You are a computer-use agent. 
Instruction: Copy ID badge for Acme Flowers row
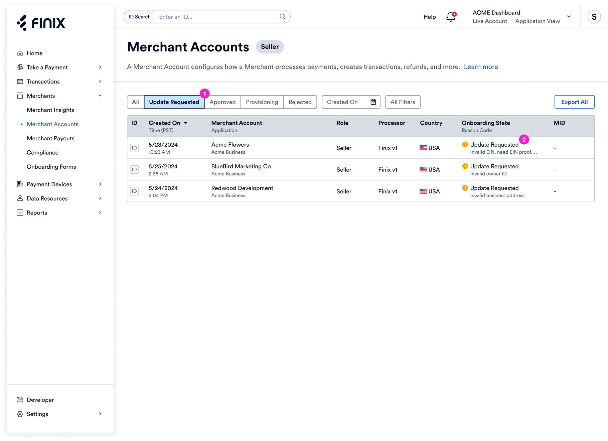[x=134, y=148]
